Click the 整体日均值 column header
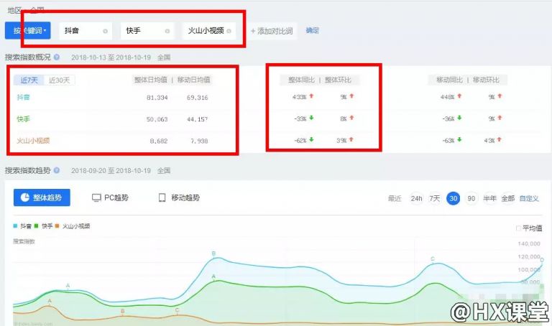Image resolution: width=552 pixels, height=326 pixels. tap(151, 80)
